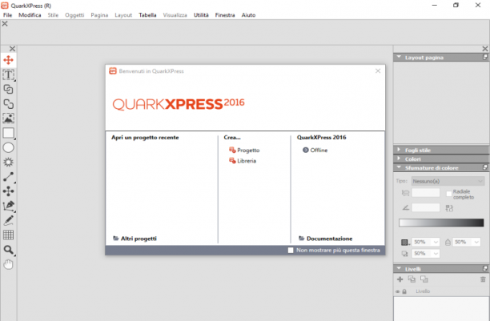Image resolution: width=490 pixels, height=321 pixels.
Task: Click the gradient position input field
Action: coord(426,193)
